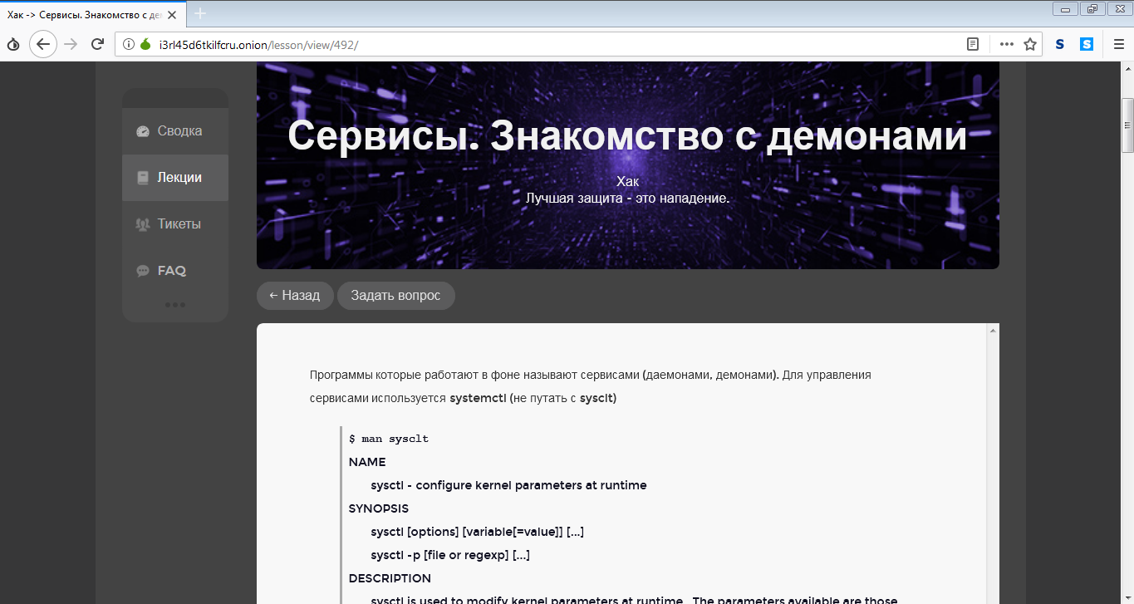Open the Tor onion button menu
1134x604 pixels.
coord(13,44)
